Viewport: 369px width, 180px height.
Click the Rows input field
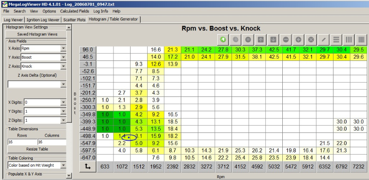pos(22,142)
